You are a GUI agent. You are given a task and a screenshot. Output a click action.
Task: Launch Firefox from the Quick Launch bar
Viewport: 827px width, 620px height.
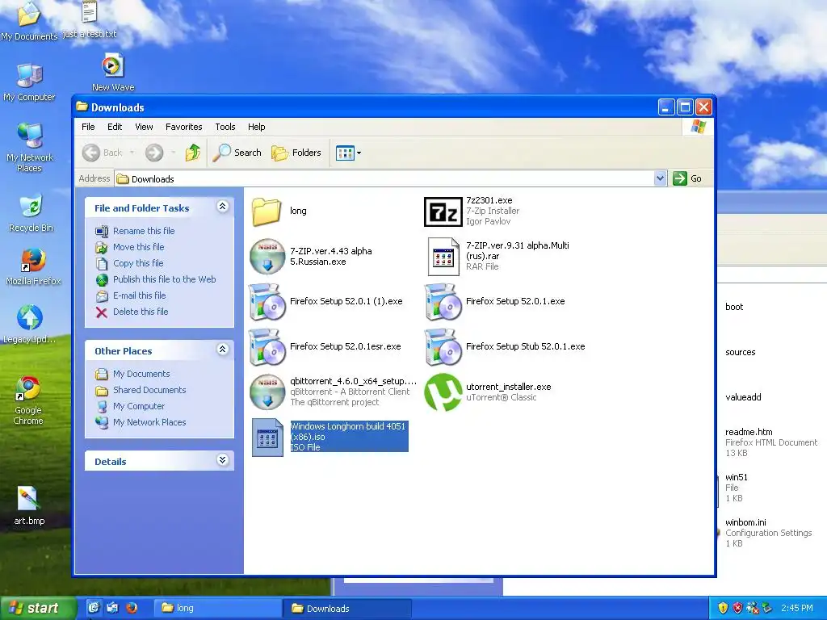pos(132,608)
